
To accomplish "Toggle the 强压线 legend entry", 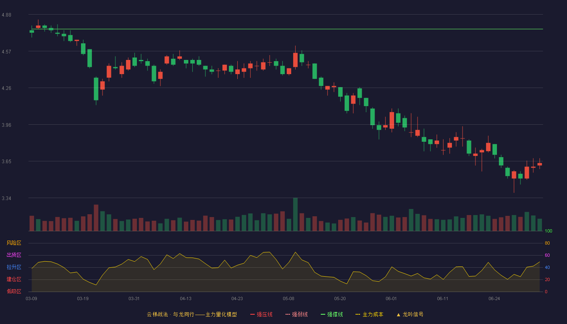I will pos(261,314).
